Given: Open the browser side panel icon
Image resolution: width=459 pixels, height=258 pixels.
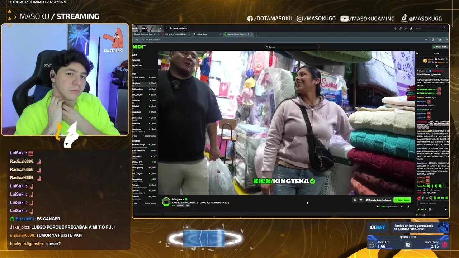Looking at the screenshot, I should point(440,40).
